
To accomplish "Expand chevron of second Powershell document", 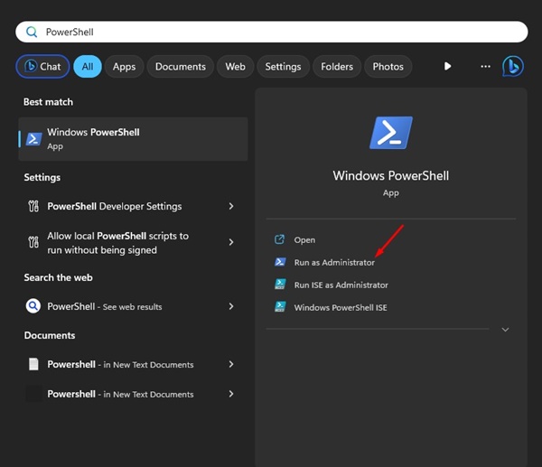I will pyautogui.click(x=231, y=394).
